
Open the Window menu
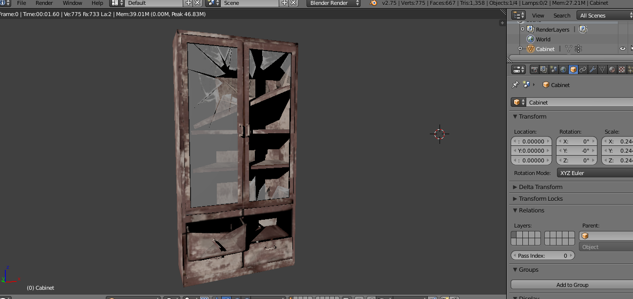[72, 3]
